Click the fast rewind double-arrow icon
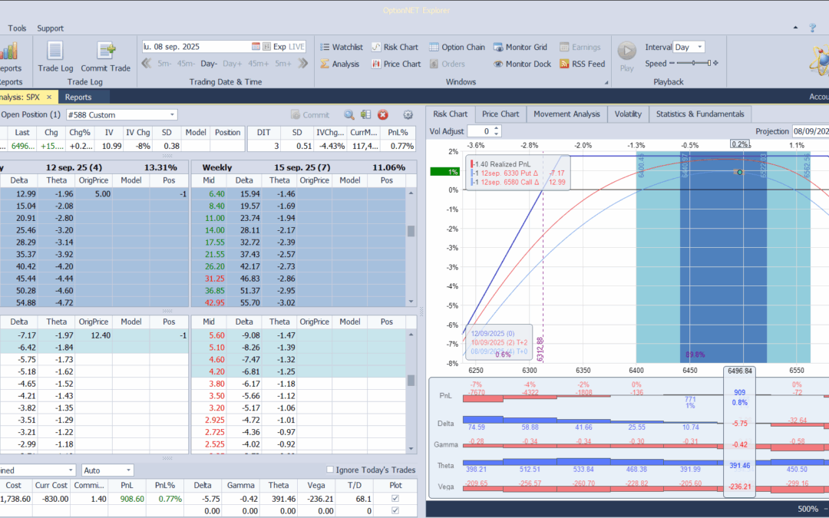Screen dimensions: 829x518 (x=147, y=64)
